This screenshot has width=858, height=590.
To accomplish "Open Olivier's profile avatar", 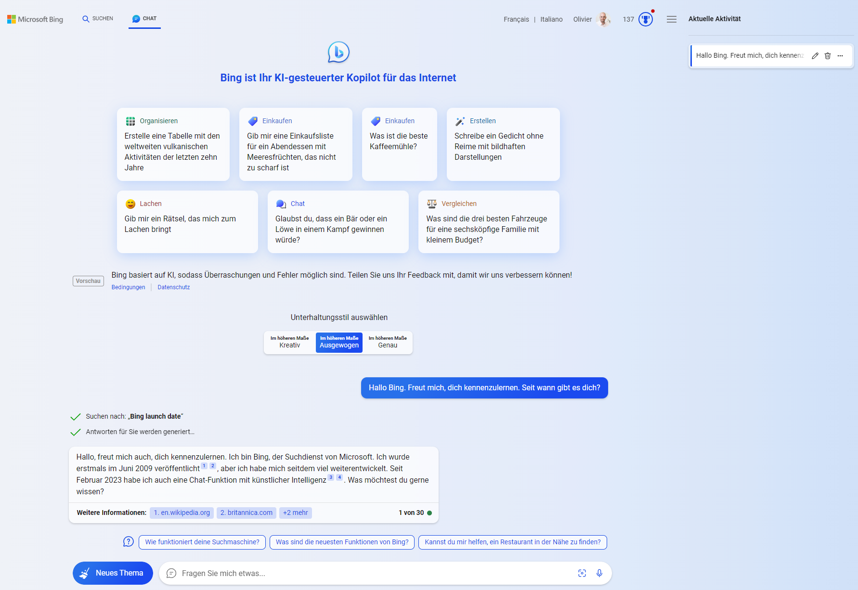I will 603,19.
